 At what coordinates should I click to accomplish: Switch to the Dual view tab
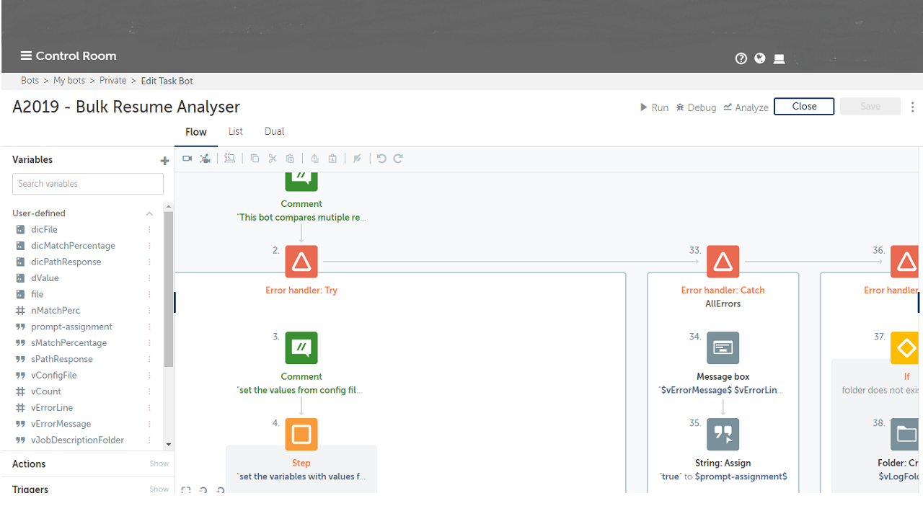point(274,132)
